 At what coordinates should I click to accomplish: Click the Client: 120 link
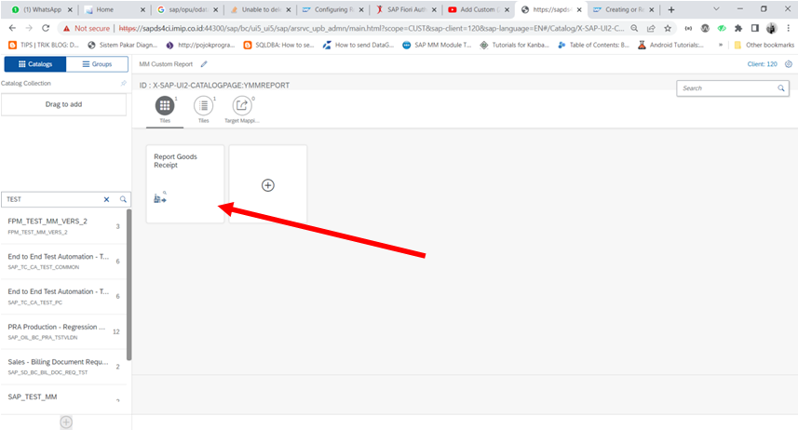coord(762,64)
